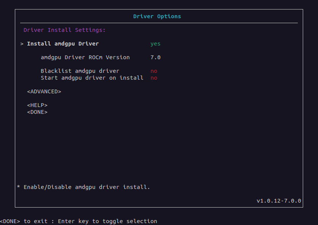
Task: Click the <DONE> to exit footer hint
Action: (x=24, y=221)
